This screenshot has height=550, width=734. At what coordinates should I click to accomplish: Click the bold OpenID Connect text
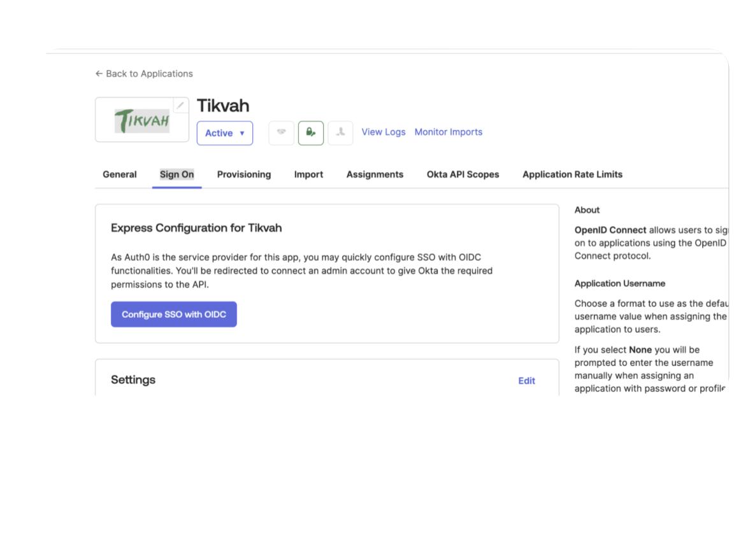coord(610,230)
